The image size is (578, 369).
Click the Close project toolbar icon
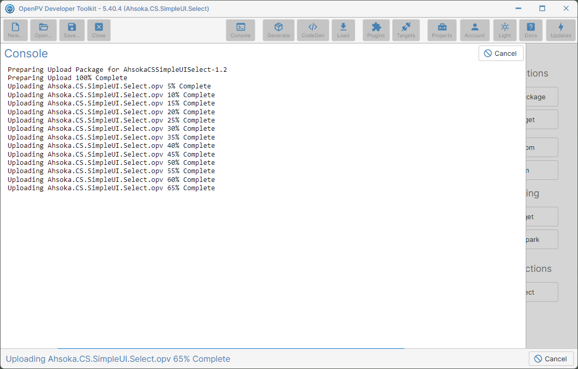tap(99, 30)
